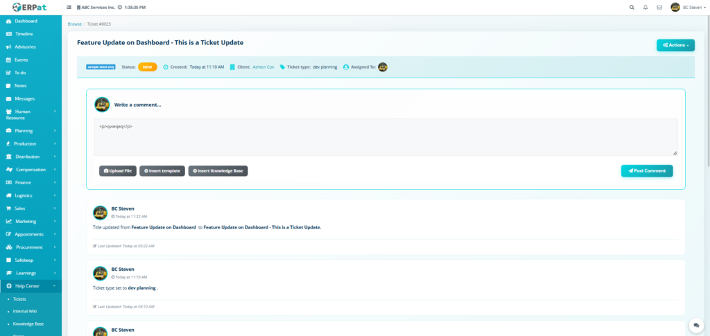The width and height of the screenshot is (710, 336).
Task: Open Tickets under Help Center
Action: (x=19, y=299)
